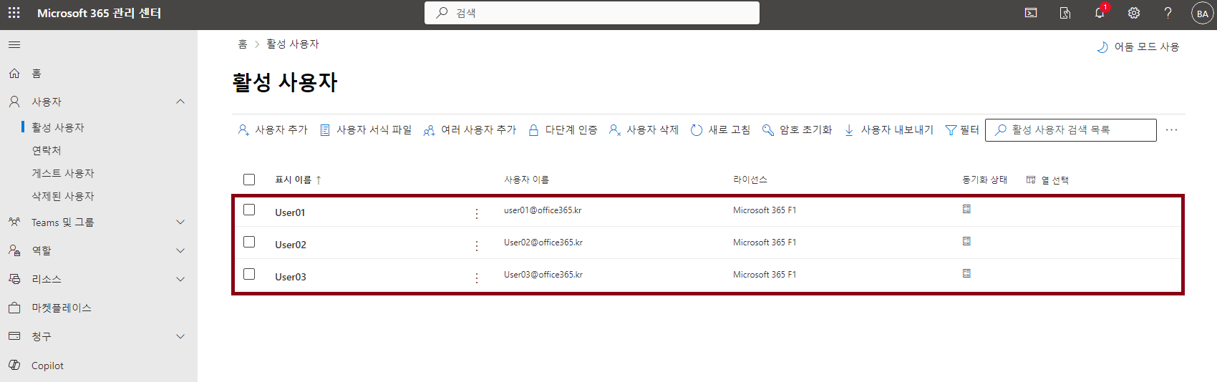The width and height of the screenshot is (1217, 382).
Task: Open help question mark icon
Action: pyautogui.click(x=1168, y=13)
